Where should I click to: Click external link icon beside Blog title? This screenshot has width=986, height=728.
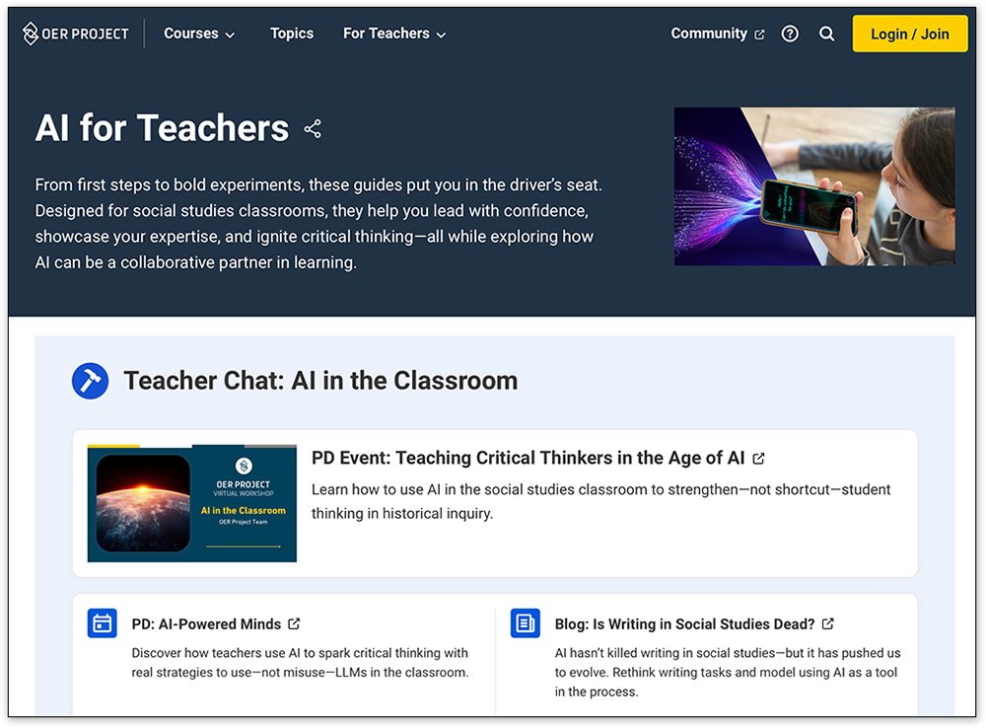pyautogui.click(x=828, y=624)
